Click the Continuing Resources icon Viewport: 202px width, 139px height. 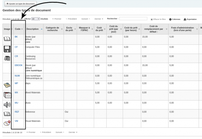click(7, 58)
